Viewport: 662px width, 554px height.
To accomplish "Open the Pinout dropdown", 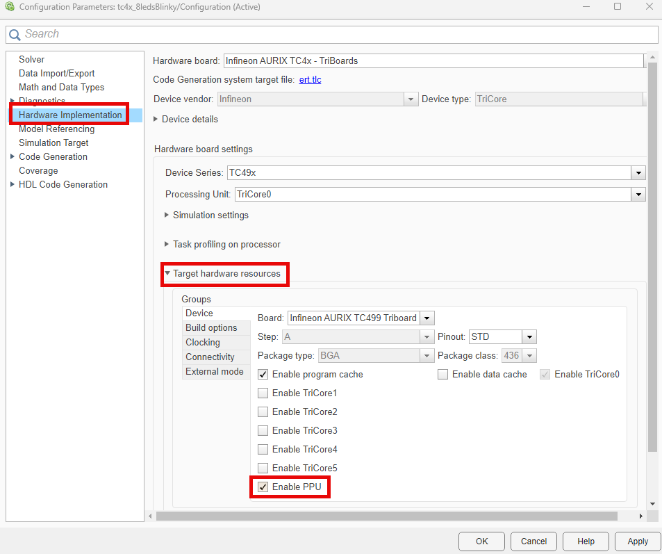I will pyautogui.click(x=529, y=336).
